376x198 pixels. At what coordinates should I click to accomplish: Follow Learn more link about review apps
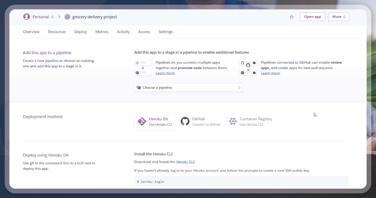[270, 73]
